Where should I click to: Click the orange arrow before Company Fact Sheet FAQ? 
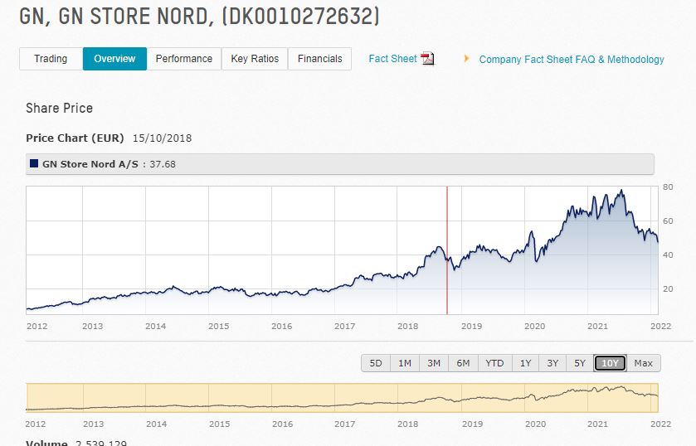(x=466, y=59)
